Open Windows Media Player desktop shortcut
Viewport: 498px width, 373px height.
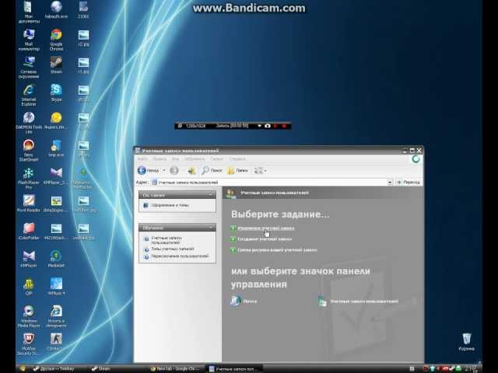pyautogui.click(x=29, y=316)
